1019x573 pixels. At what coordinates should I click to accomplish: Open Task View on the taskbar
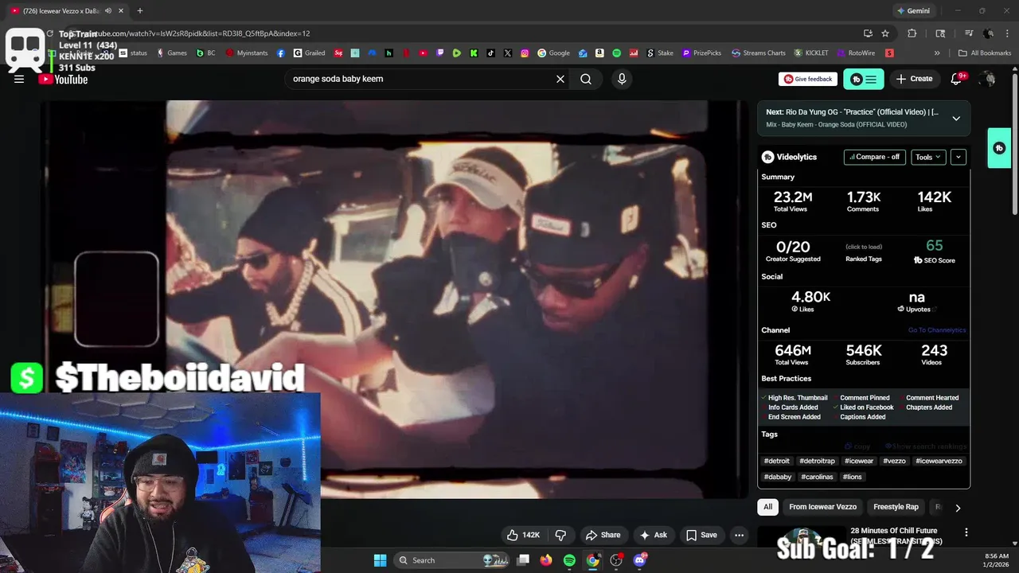(523, 560)
